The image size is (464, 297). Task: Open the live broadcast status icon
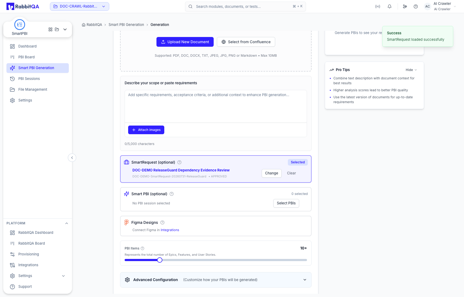click(378, 6)
